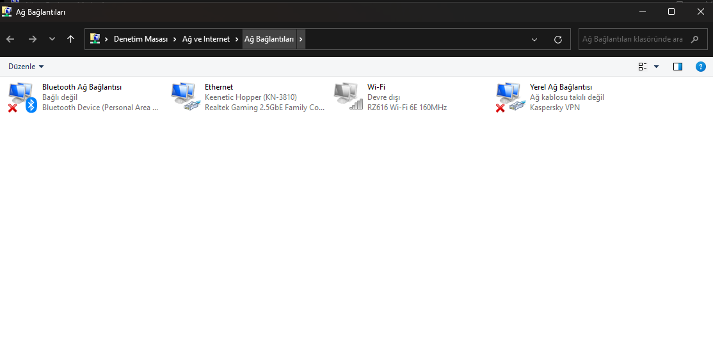Select the Ethernet adapter icon
The image size is (713, 363).
click(186, 97)
